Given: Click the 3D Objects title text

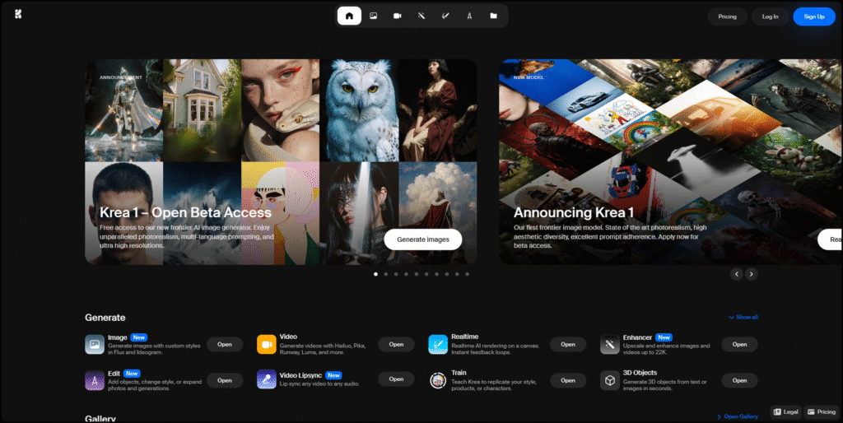Looking at the screenshot, I should point(640,373).
